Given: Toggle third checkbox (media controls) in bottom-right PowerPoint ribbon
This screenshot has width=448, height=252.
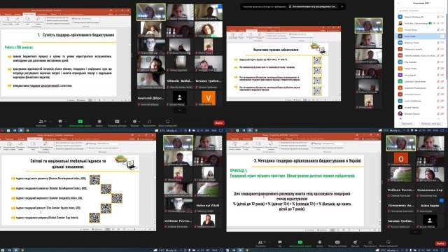Looking at the screenshot, I should tap(279, 148).
